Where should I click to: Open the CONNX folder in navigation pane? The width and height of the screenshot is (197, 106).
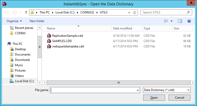pyautogui.click(x=20, y=33)
